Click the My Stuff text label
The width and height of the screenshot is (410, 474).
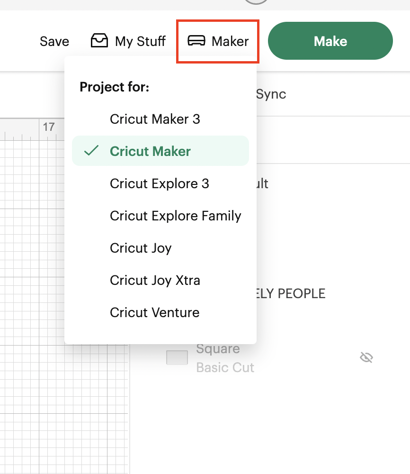140,41
